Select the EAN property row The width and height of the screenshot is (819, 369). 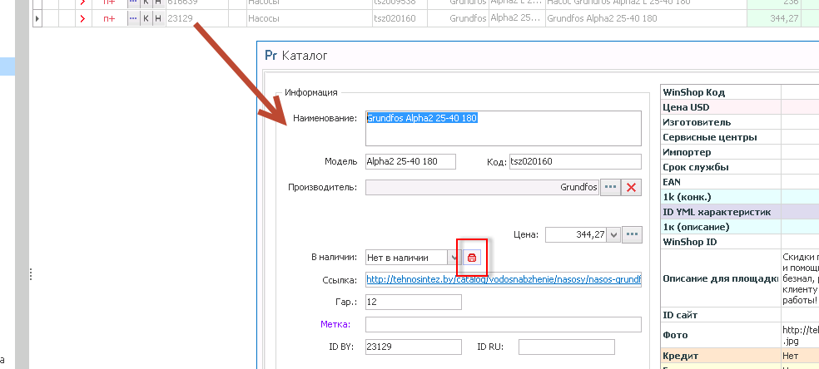click(x=740, y=182)
